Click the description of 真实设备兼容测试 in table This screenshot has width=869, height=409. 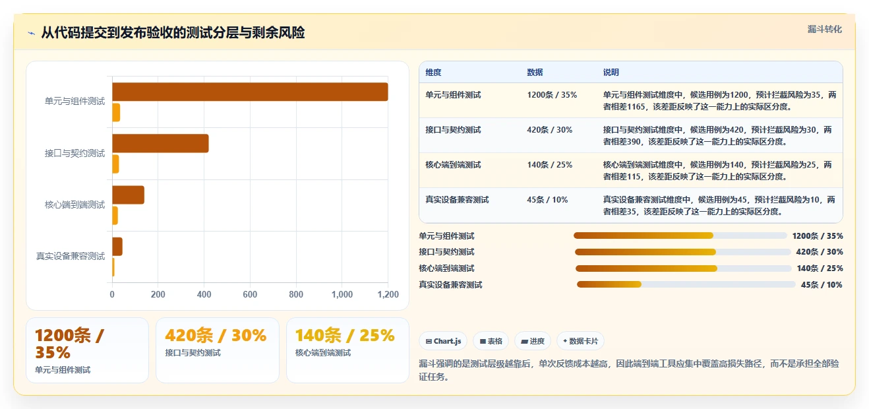[719, 206]
